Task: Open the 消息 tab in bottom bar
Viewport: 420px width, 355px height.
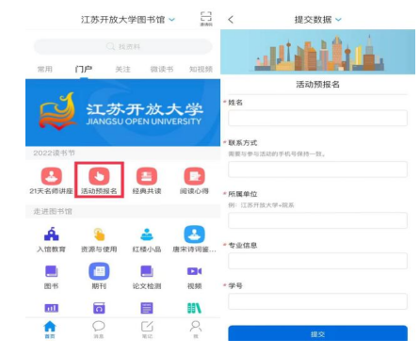Action: (99, 330)
